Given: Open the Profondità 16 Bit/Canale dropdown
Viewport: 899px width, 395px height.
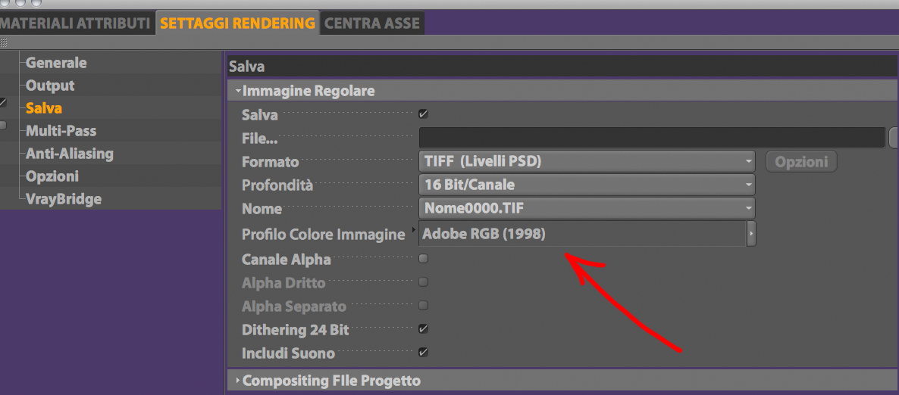Looking at the screenshot, I should [587, 185].
